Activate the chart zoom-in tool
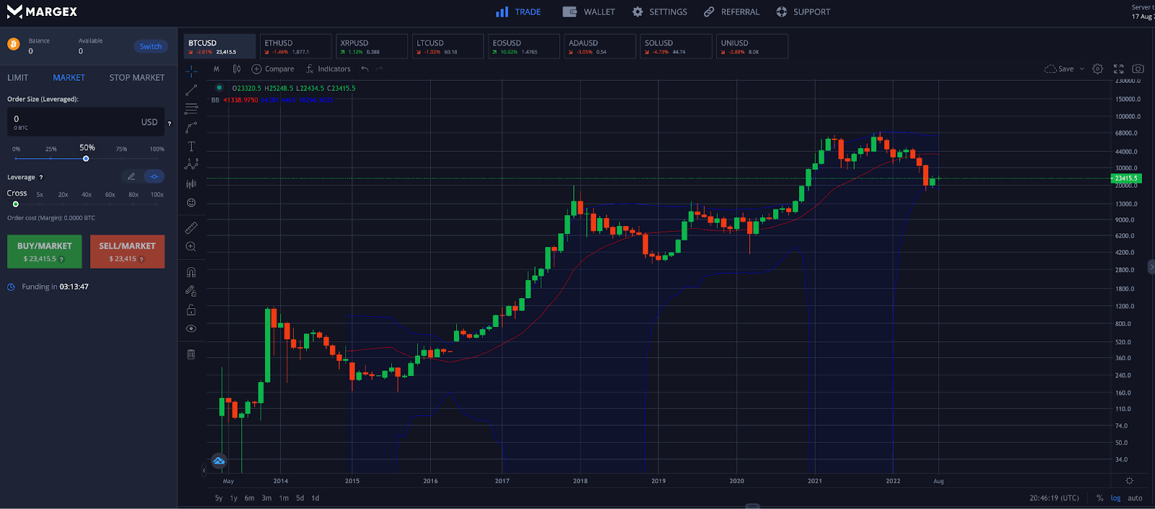Viewport: 1155px width, 509px height. point(191,247)
